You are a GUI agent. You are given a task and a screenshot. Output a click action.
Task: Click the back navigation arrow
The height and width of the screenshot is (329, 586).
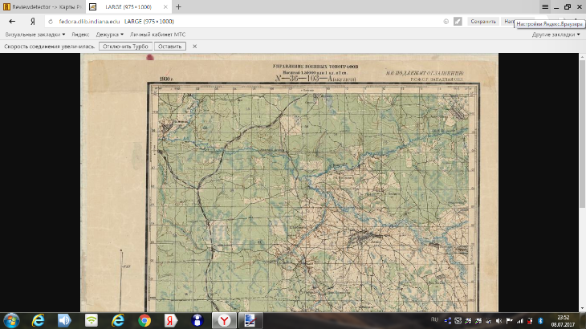click(12, 22)
